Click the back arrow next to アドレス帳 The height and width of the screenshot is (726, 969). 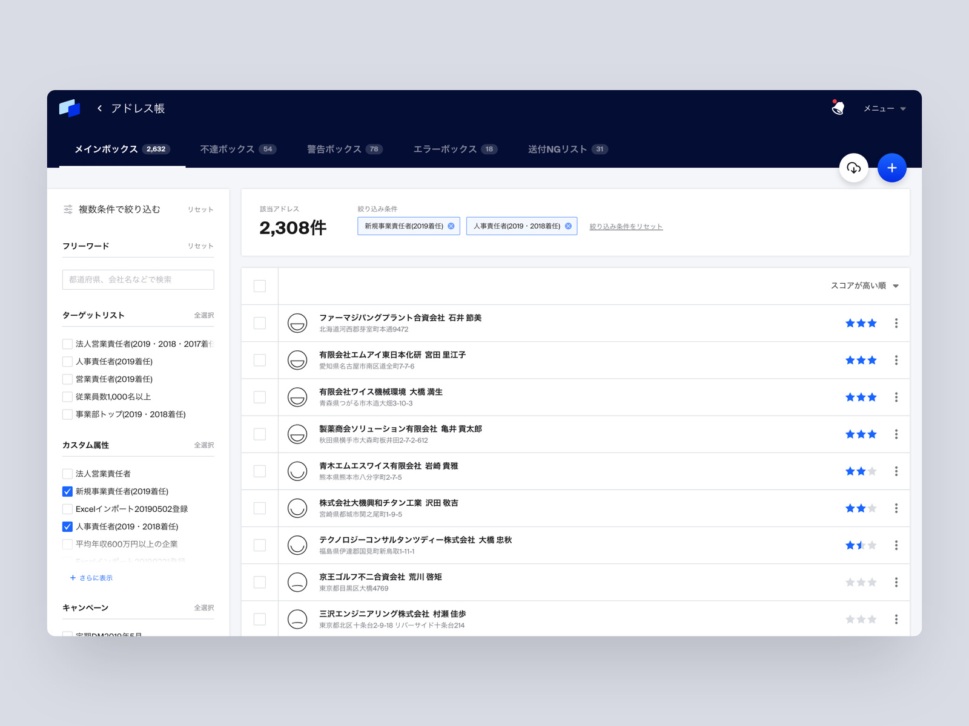coord(99,108)
